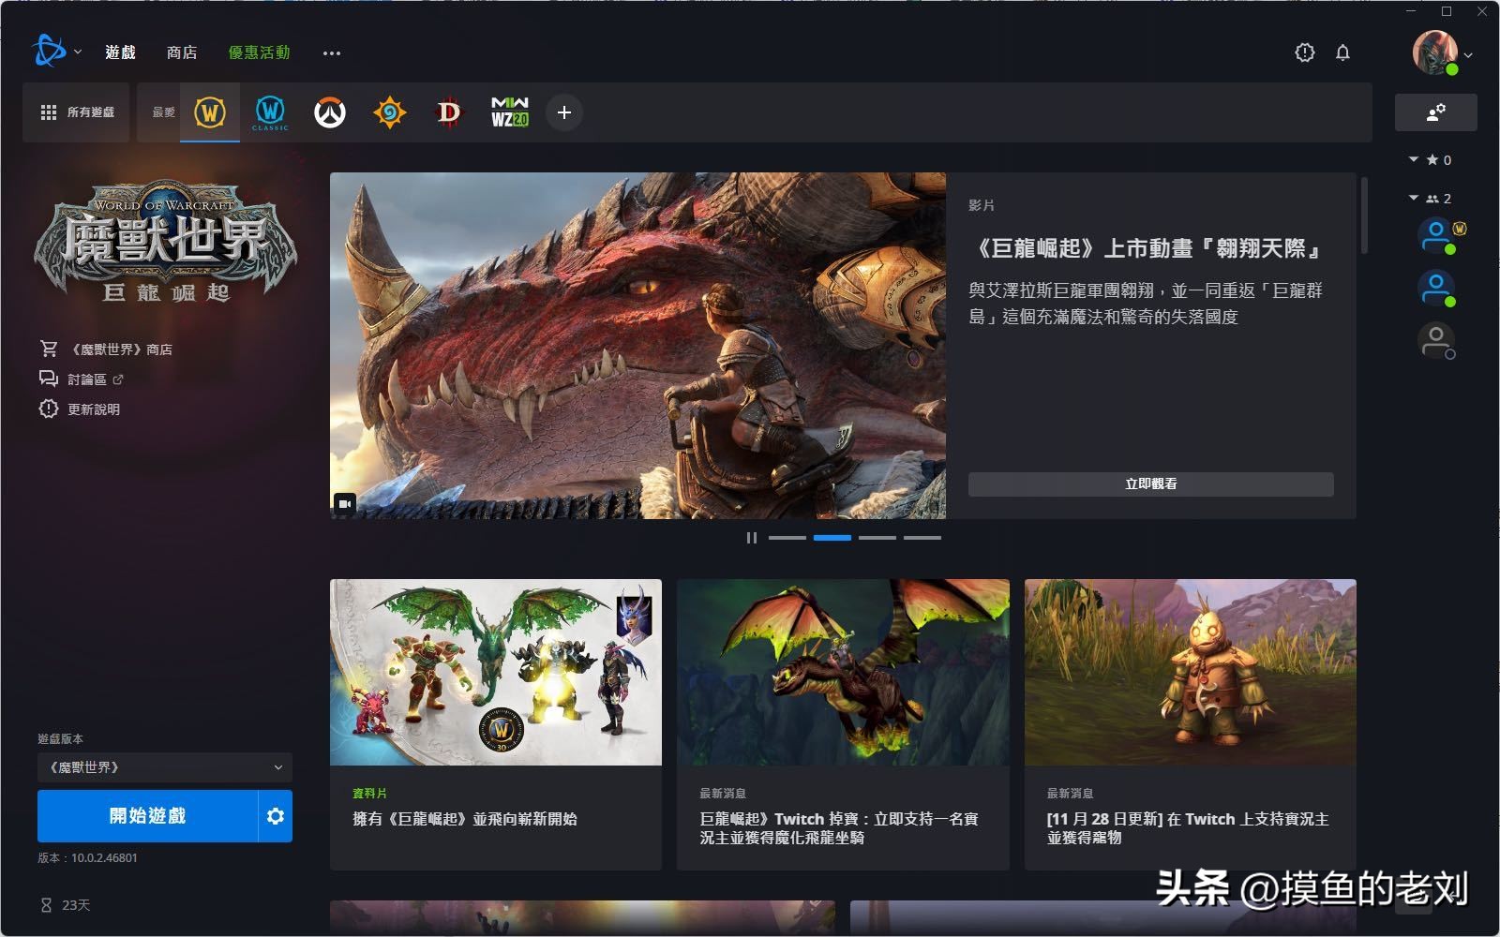Open game settings via the gear icon
This screenshot has height=937, width=1500.
click(x=275, y=815)
